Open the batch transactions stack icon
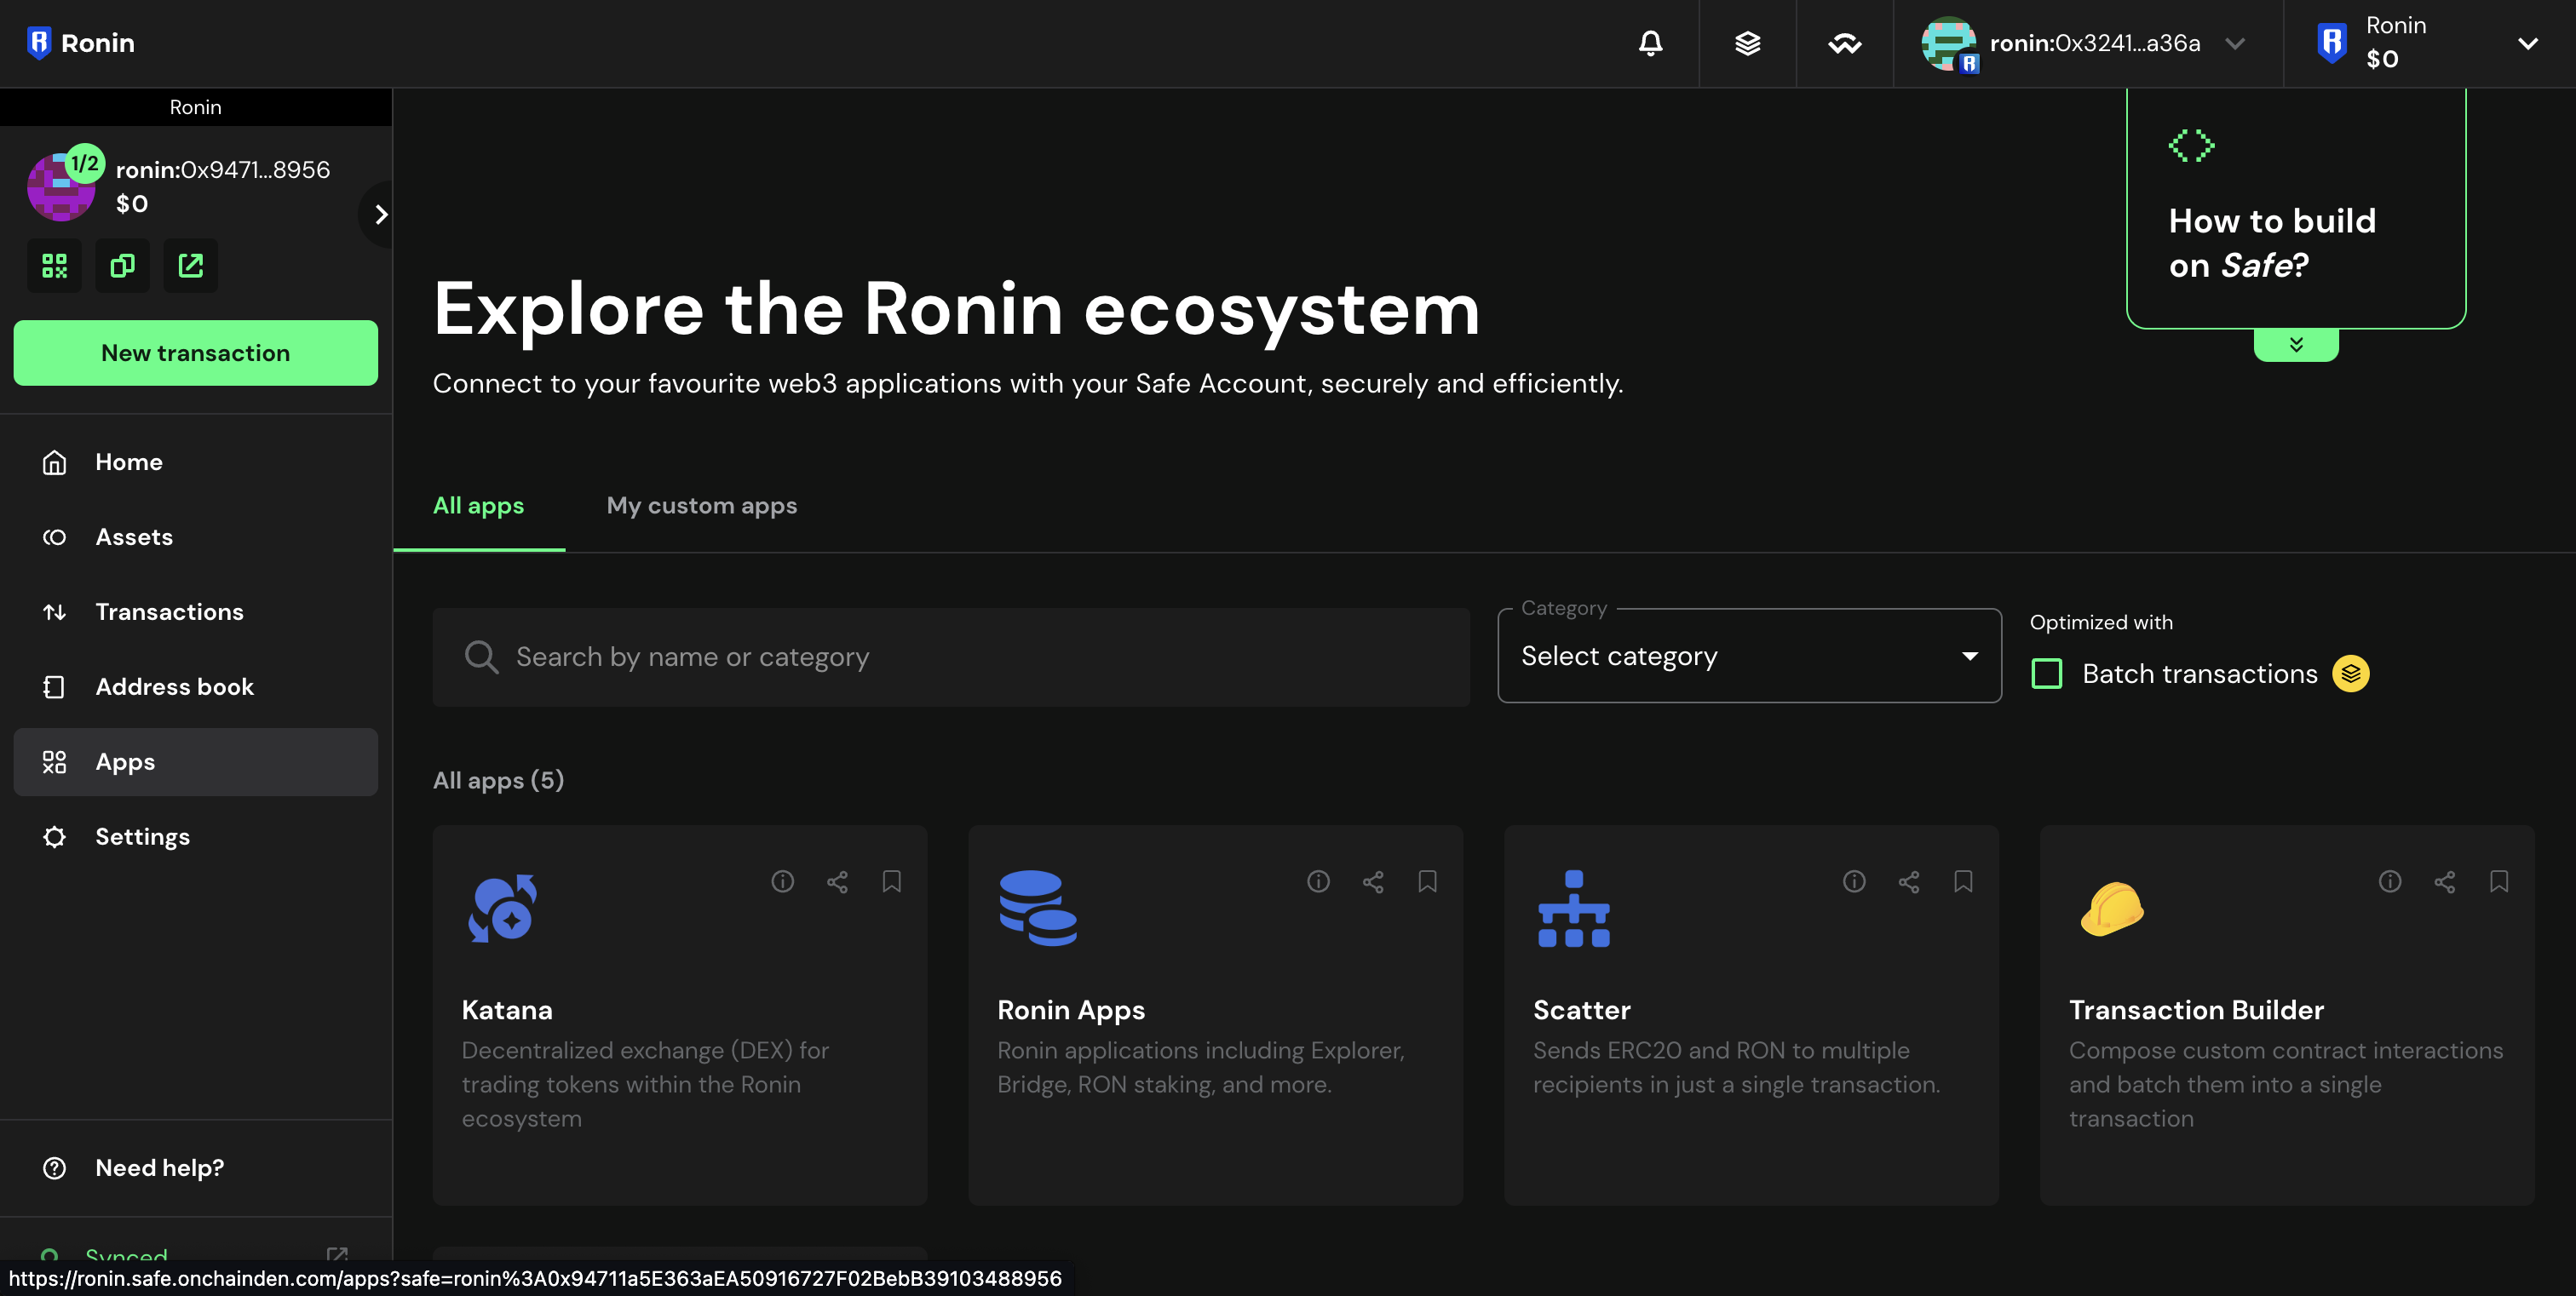This screenshot has width=2576, height=1296. [1747, 43]
